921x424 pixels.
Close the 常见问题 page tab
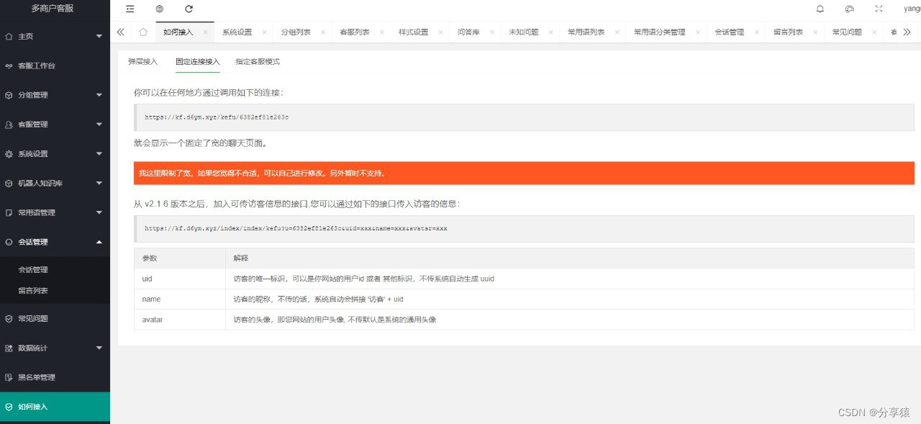click(874, 32)
